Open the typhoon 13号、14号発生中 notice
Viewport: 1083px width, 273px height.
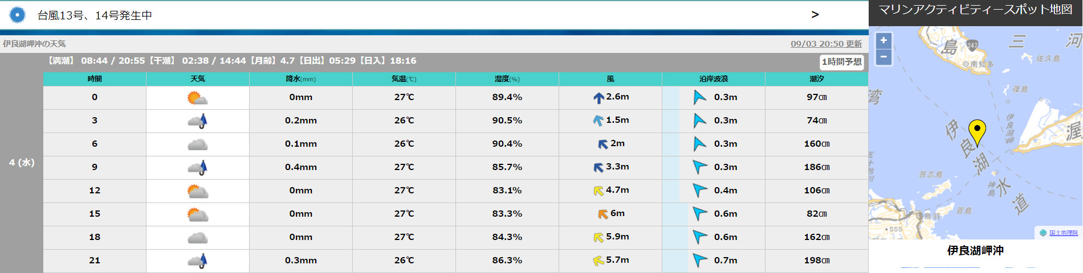95,15
